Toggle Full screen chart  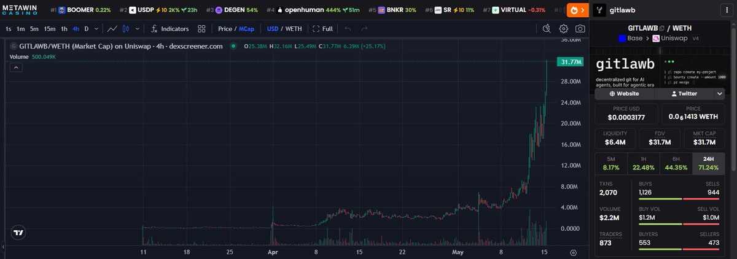coord(322,29)
